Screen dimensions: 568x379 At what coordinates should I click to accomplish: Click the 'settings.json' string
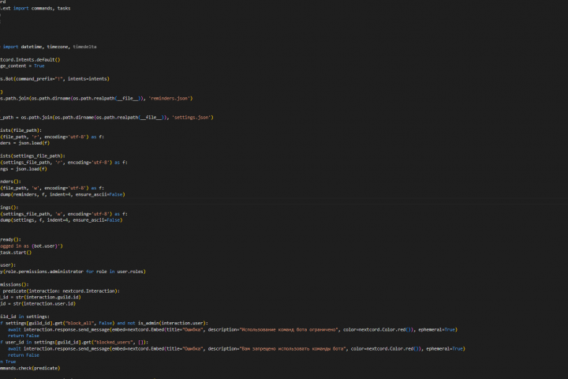tap(192, 118)
